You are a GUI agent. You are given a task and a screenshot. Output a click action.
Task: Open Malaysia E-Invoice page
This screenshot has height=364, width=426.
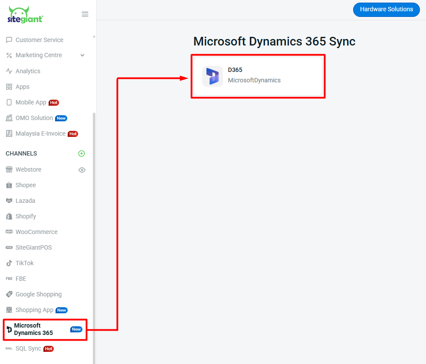pyautogui.click(x=40, y=133)
